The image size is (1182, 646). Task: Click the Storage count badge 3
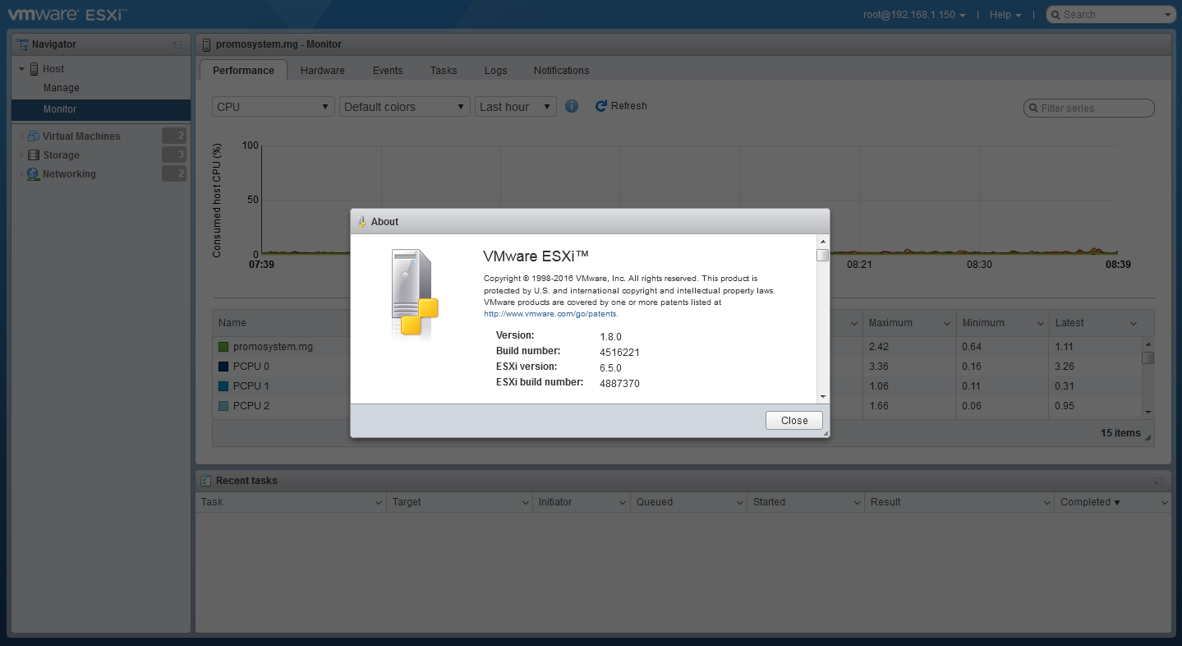pos(174,155)
